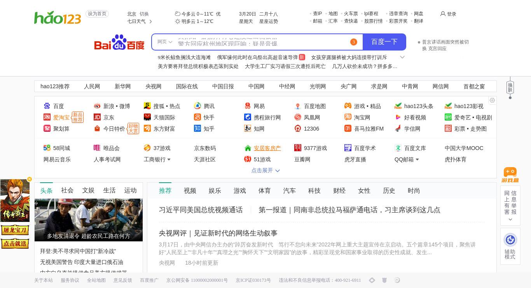Open the Anjuke real estate icon
Image resolution: width=531 pixels, height=288 pixels.
pos(248,148)
